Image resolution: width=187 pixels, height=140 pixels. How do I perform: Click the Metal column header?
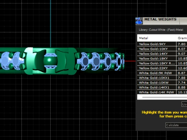coord(157,38)
